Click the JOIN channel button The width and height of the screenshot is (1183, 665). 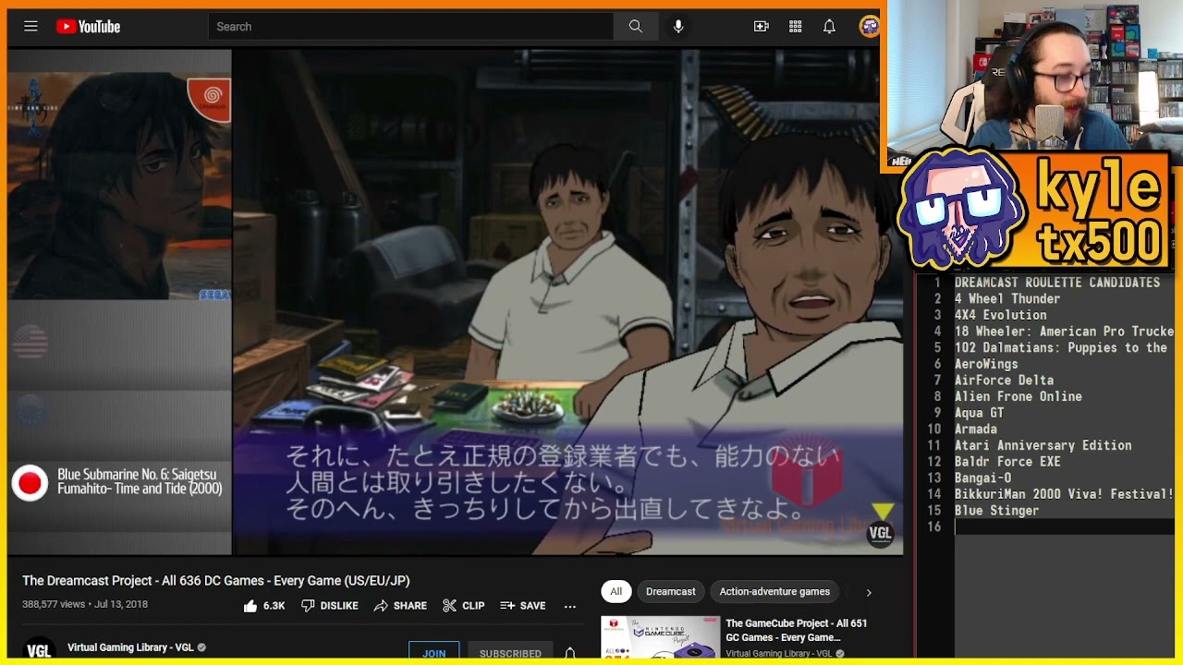coord(434,652)
